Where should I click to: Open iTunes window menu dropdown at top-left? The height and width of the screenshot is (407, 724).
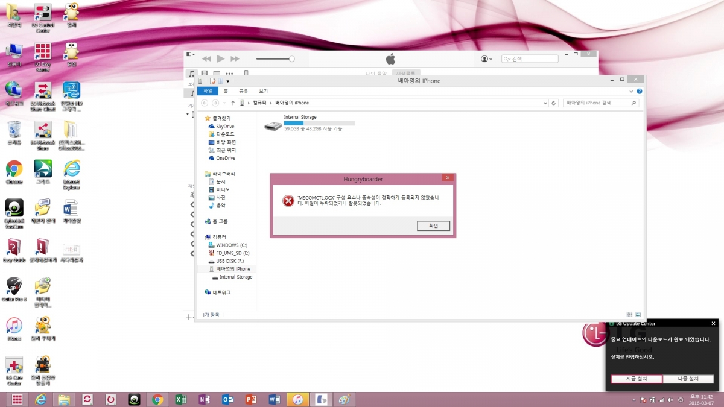click(x=190, y=54)
